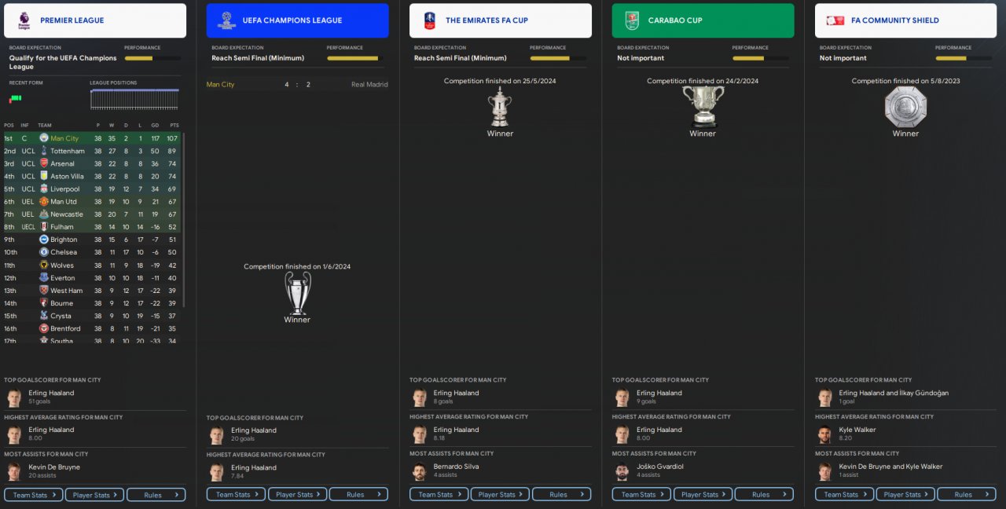The image size is (1006, 509).
Task: Click the Premier League logo icon
Action: click(24, 20)
